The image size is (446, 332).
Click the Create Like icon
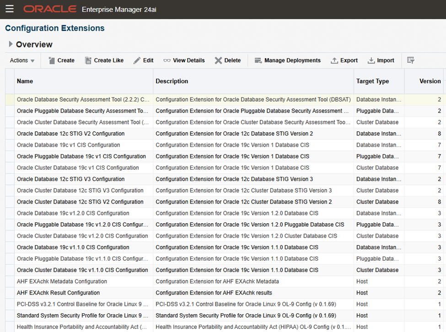(x=88, y=60)
